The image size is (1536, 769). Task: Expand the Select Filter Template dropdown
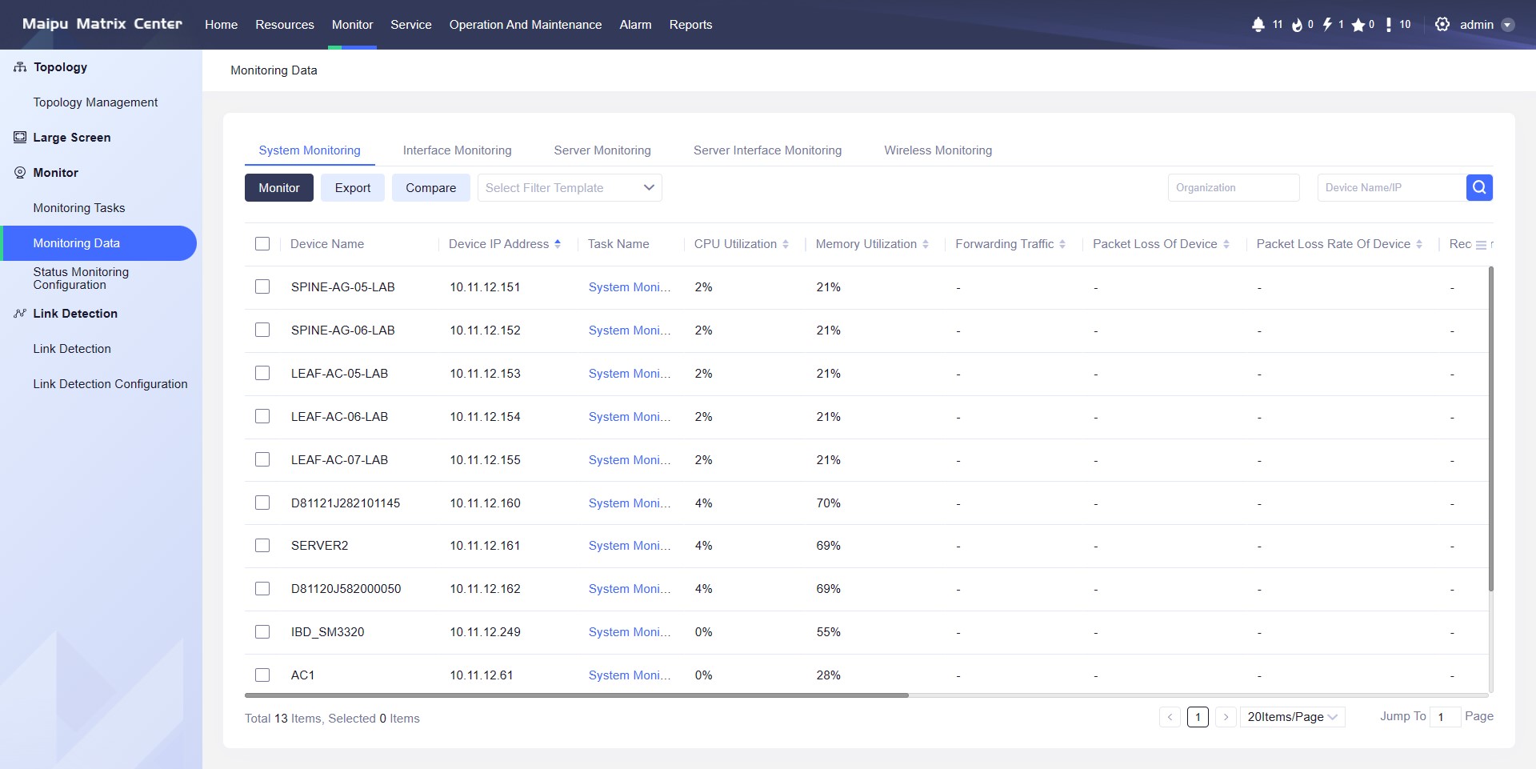(x=570, y=188)
